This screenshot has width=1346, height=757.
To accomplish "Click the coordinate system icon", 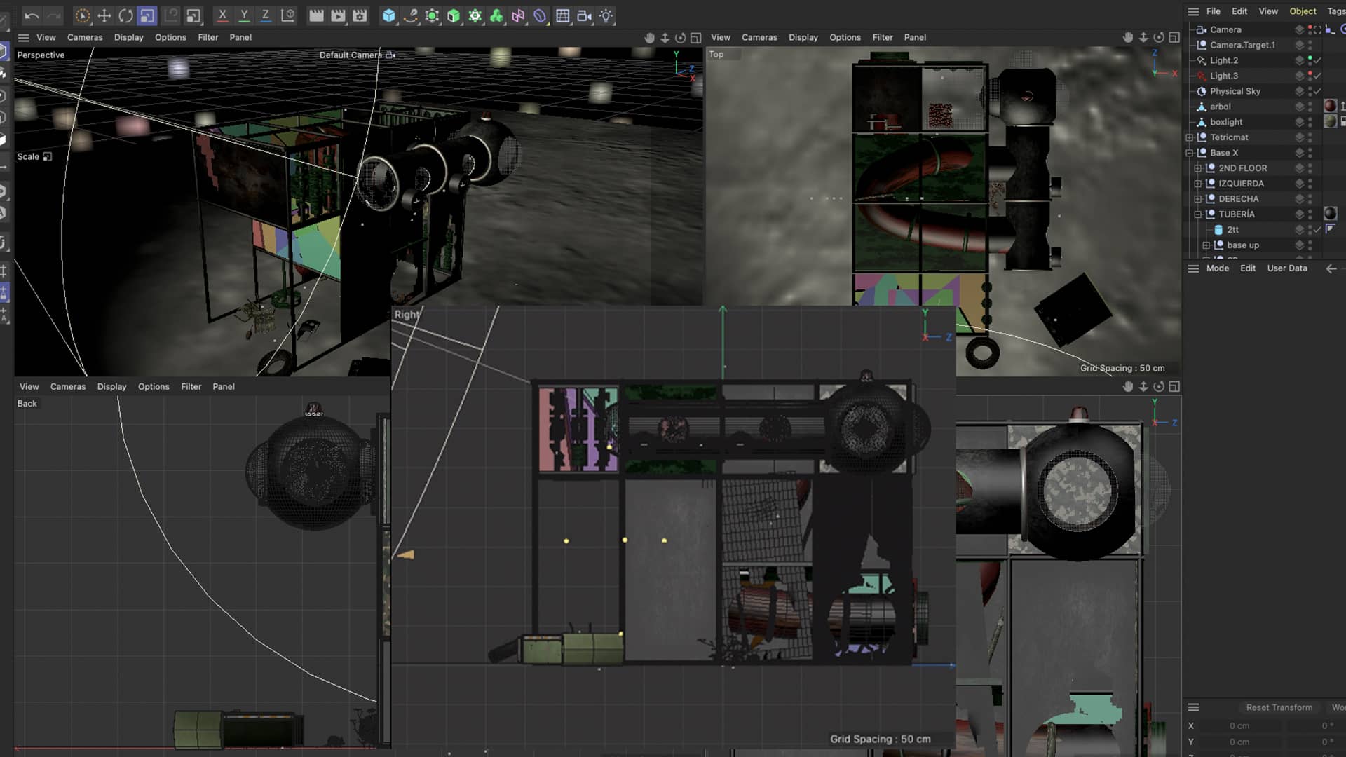I will pos(287,15).
